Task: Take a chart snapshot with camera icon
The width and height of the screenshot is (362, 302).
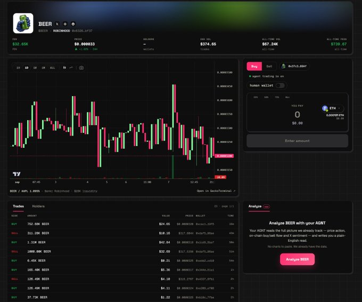Action: coord(81,68)
